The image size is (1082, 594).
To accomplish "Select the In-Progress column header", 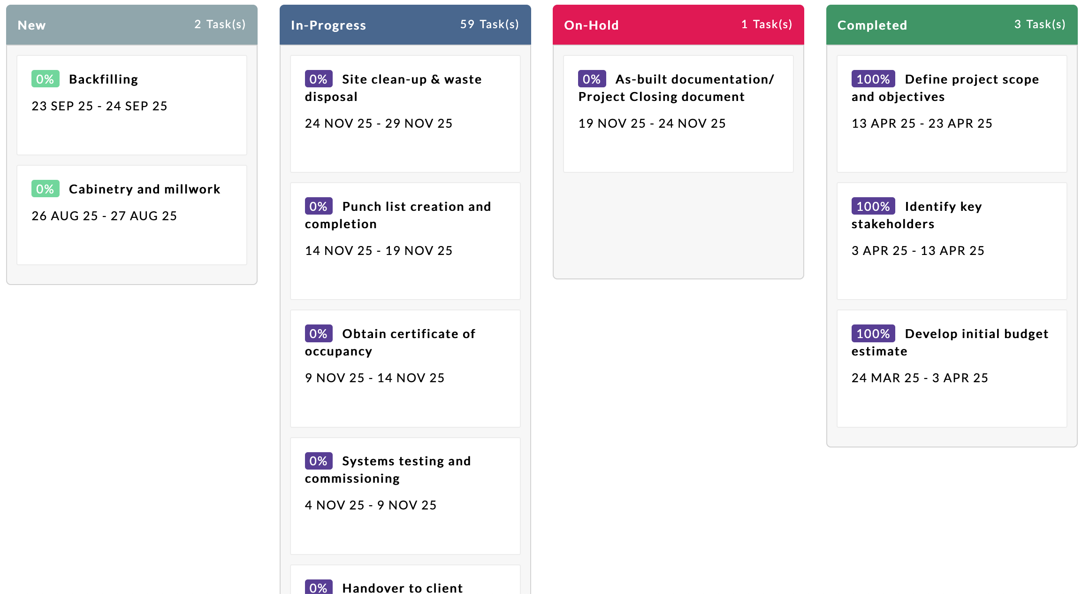I will pyautogui.click(x=328, y=25).
